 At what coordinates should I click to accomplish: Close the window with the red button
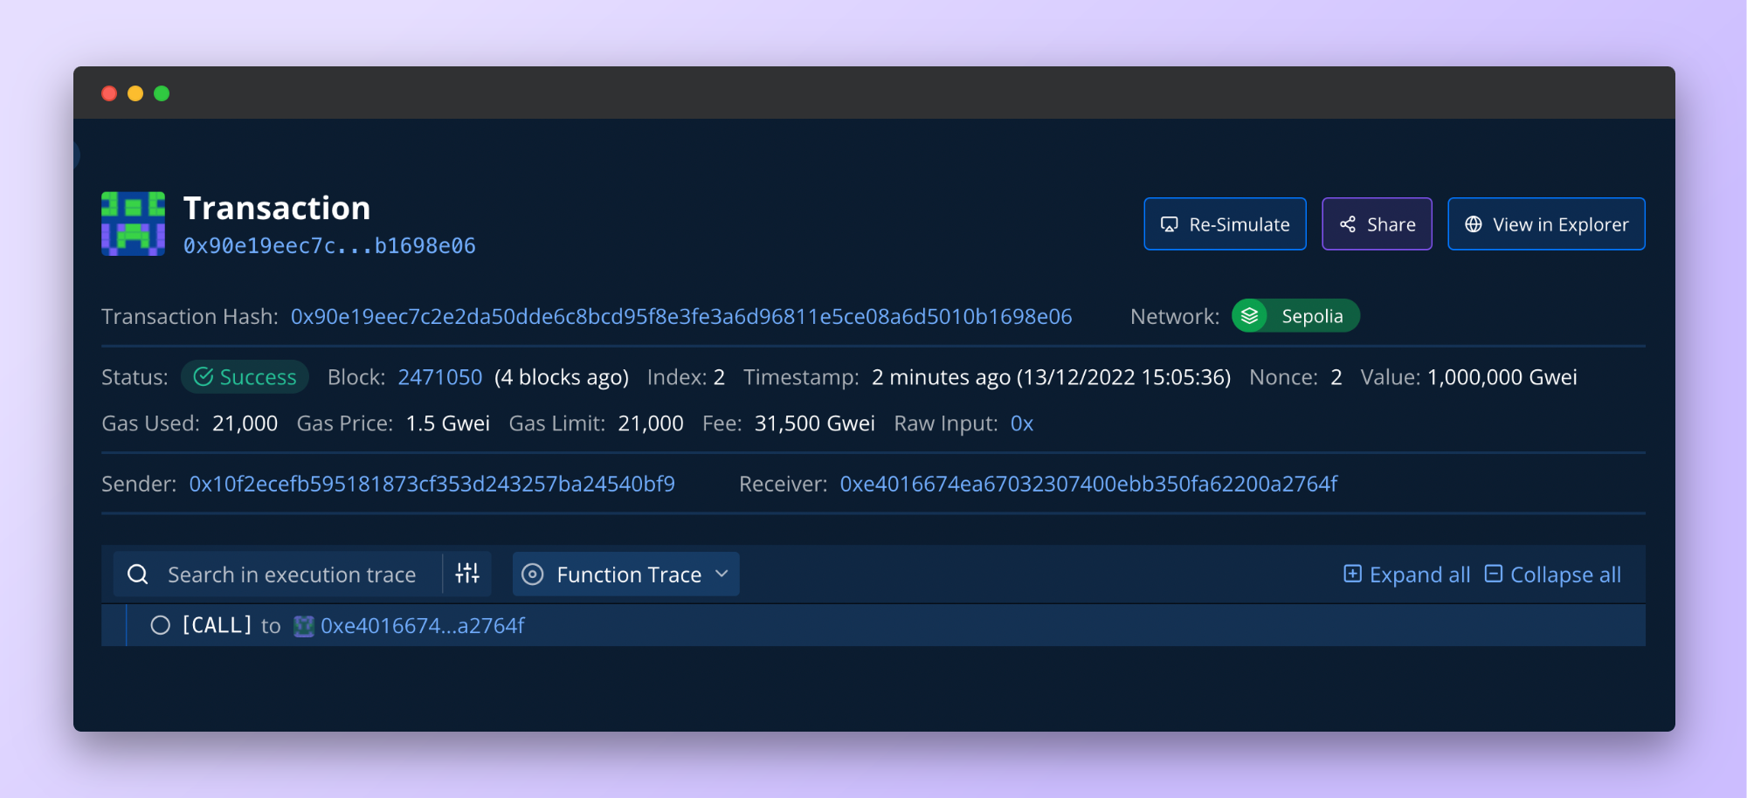(109, 93)
